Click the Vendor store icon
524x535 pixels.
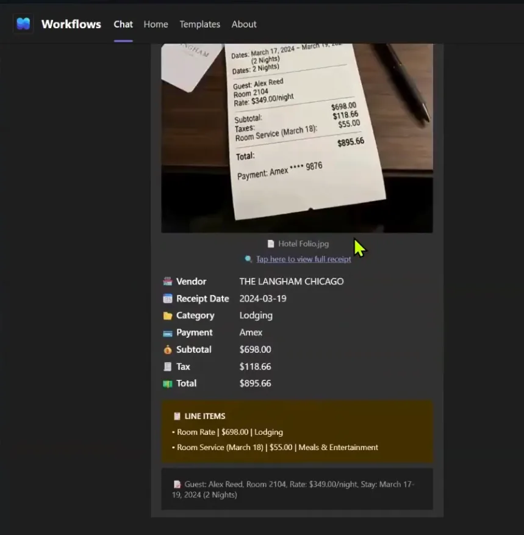[168, 282]
